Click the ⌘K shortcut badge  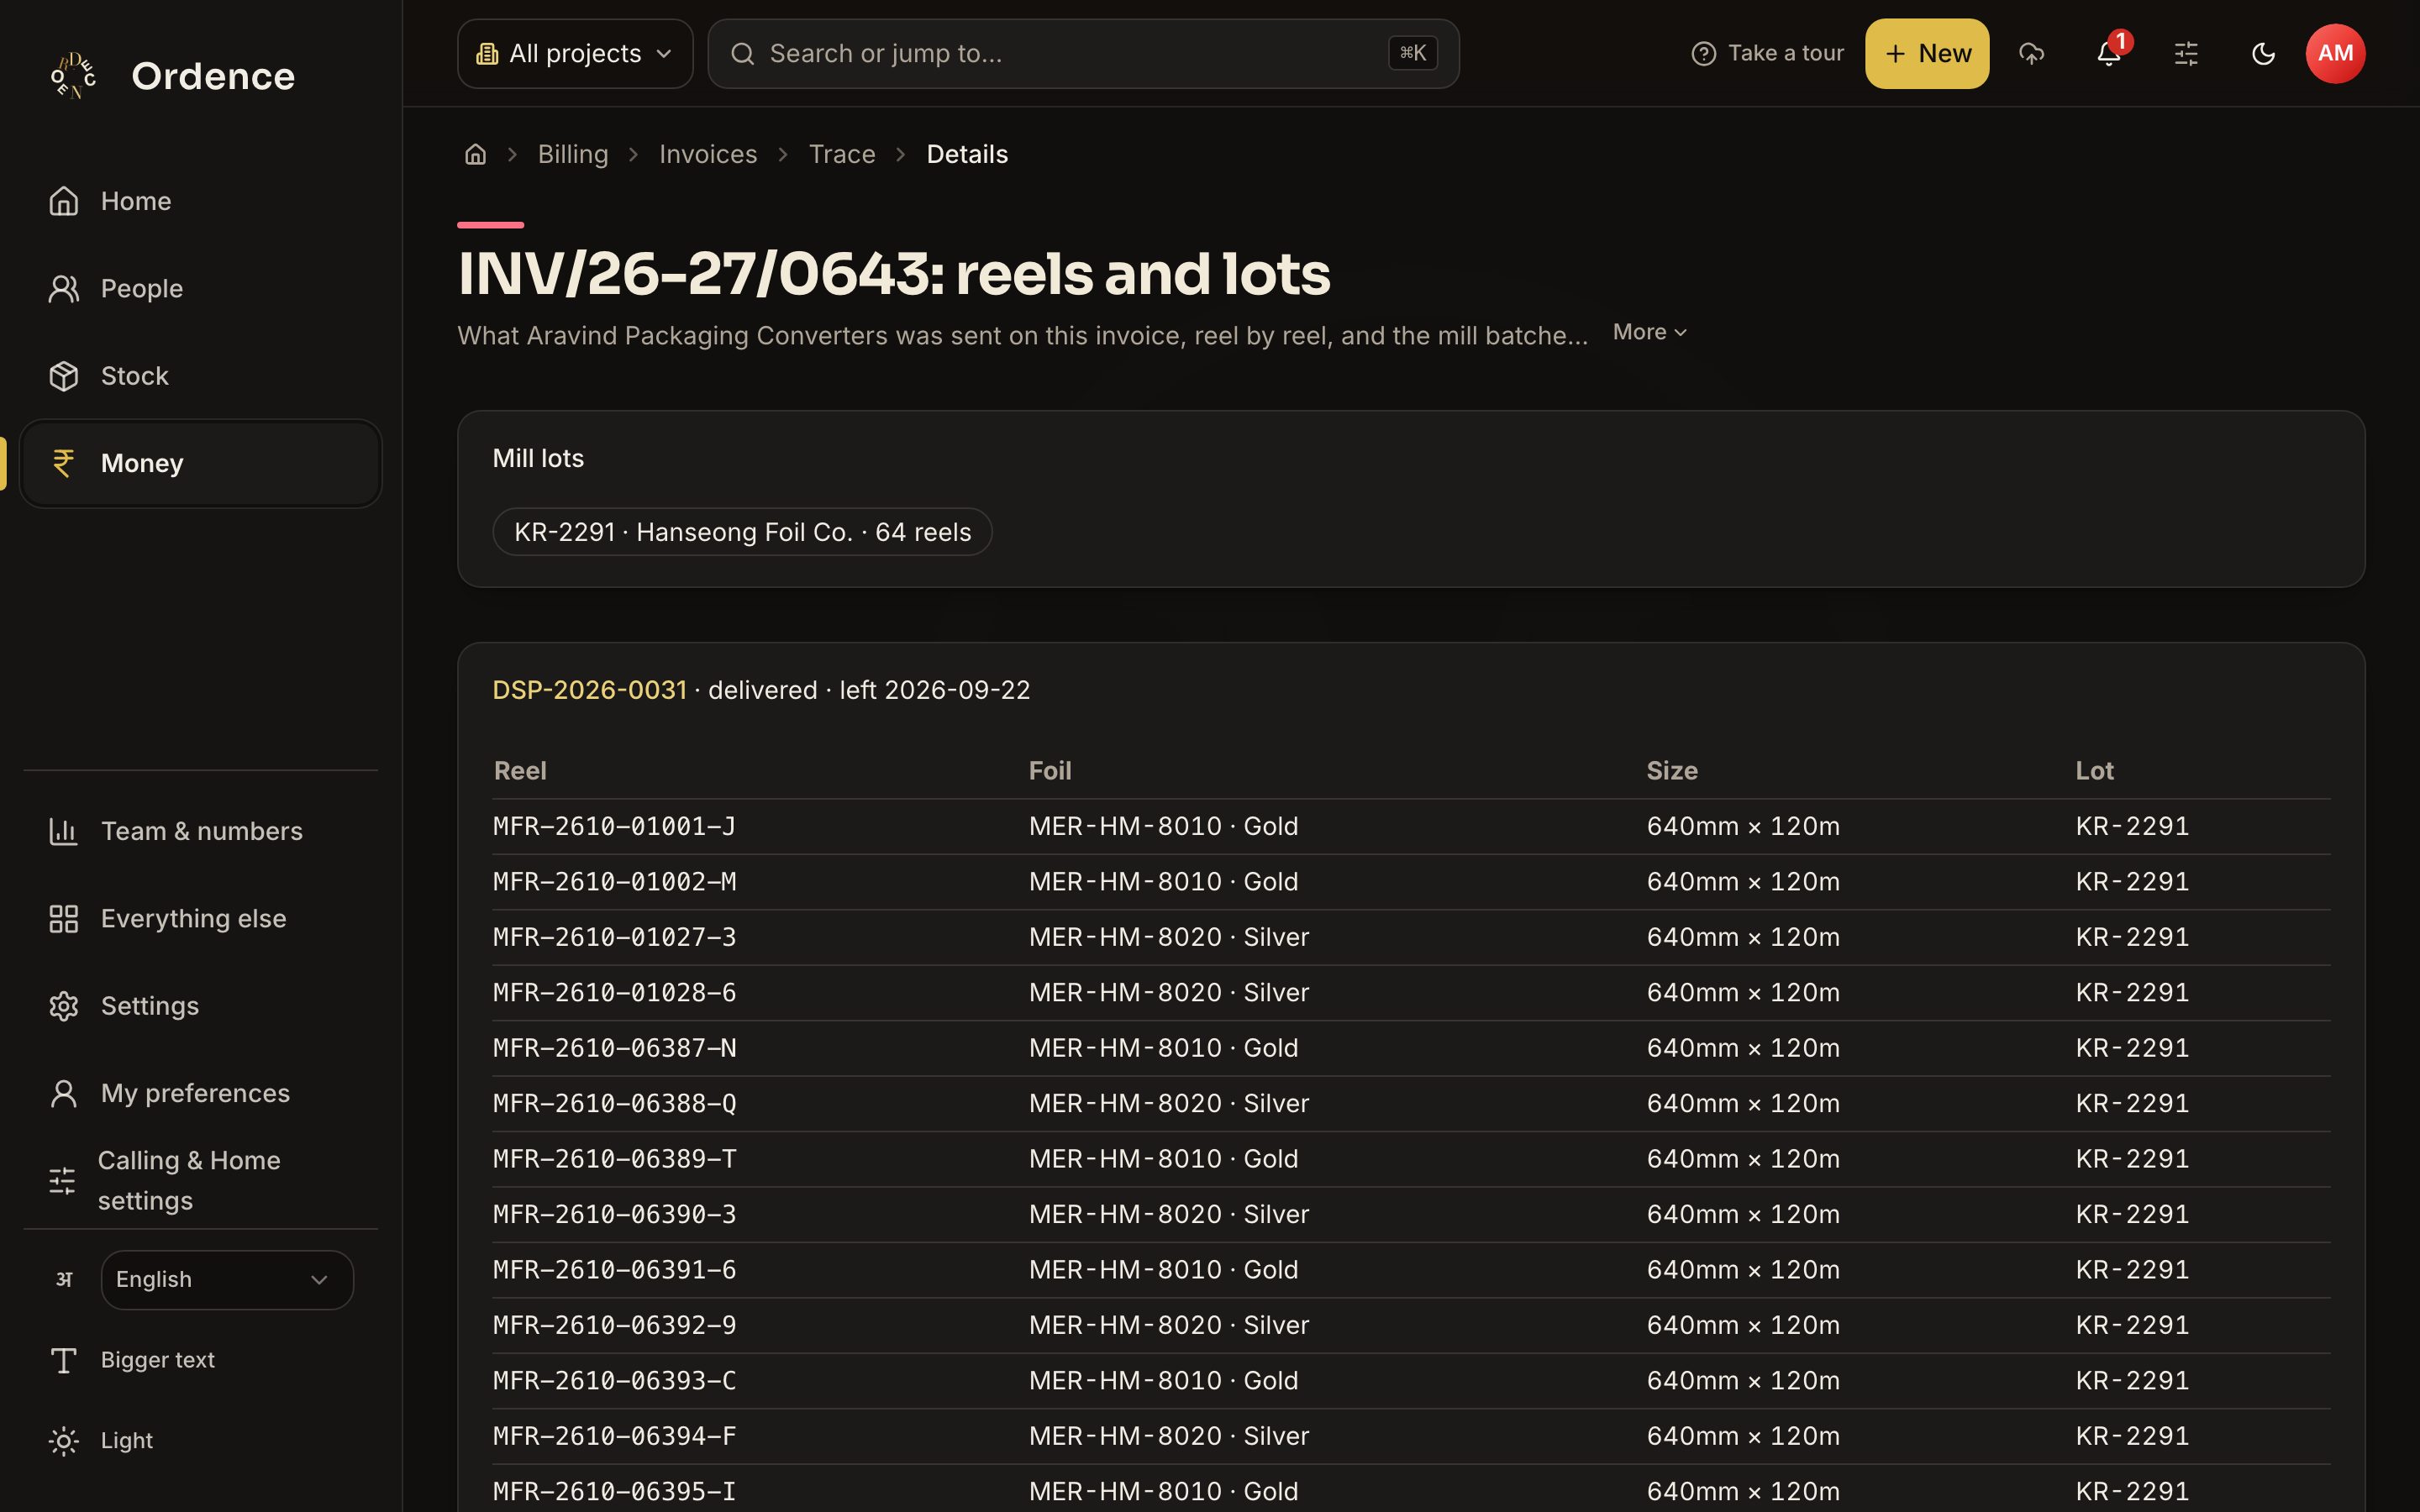1412,53
